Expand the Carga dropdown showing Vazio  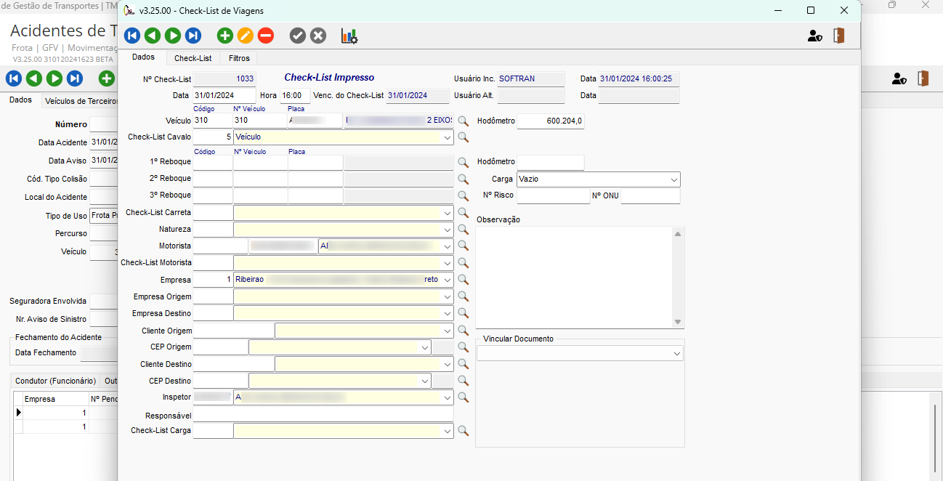click(673, 179)
